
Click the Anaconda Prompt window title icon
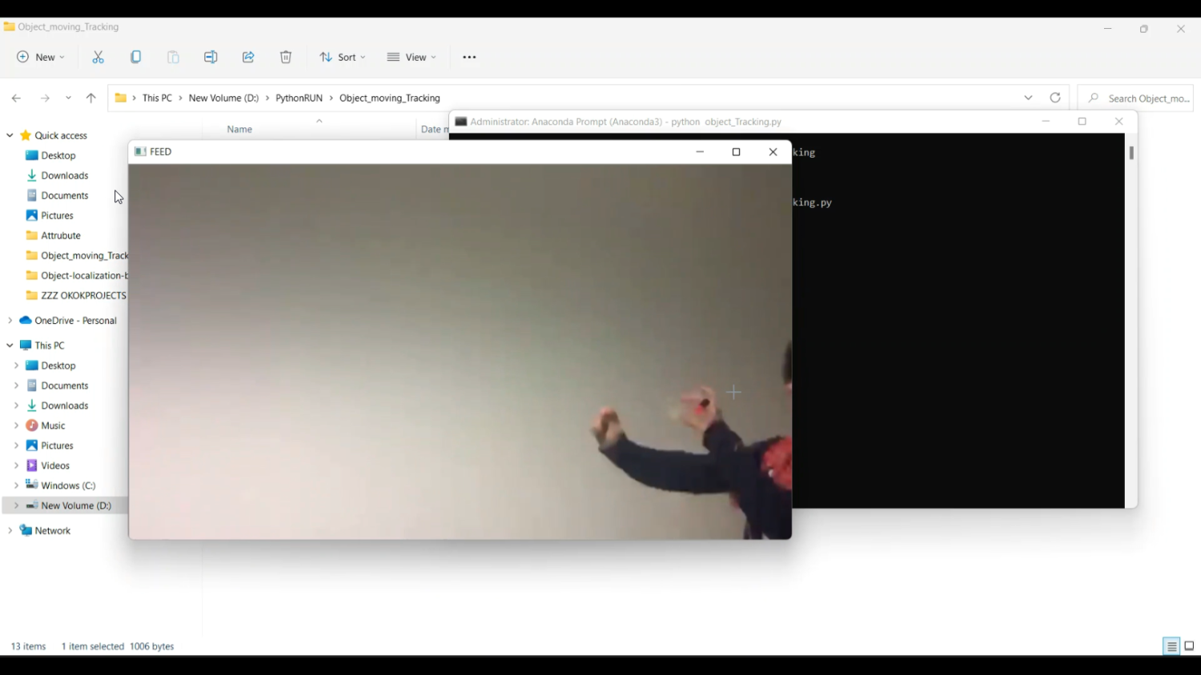click(461, 122)
